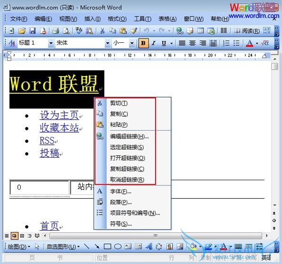The image size is (282, 264).
Task: Open the style dropdown showing 标题 1
Action: 50,43
